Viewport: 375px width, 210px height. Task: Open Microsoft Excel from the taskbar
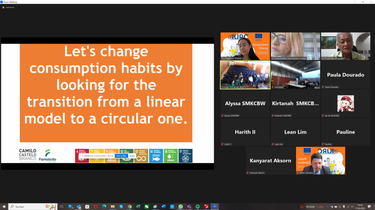tap(138, 206)
